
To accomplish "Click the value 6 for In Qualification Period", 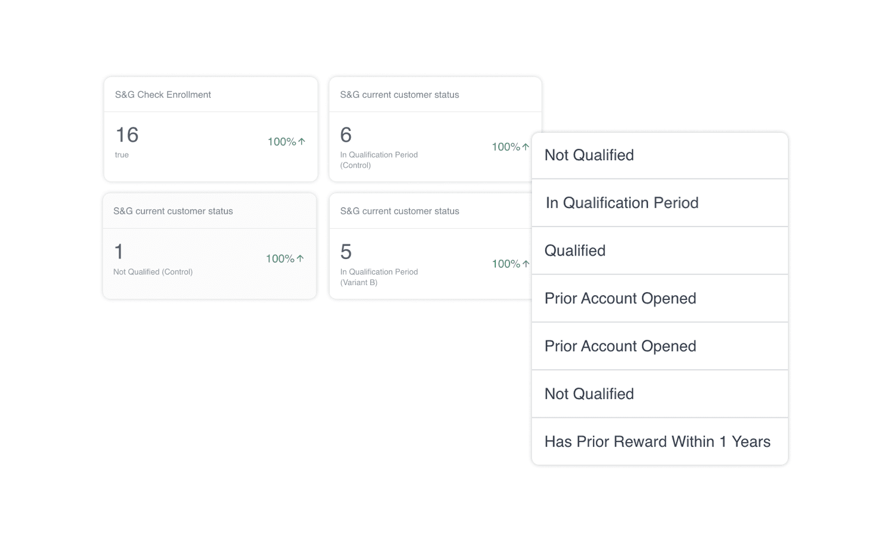I will (x=346, y=135).
